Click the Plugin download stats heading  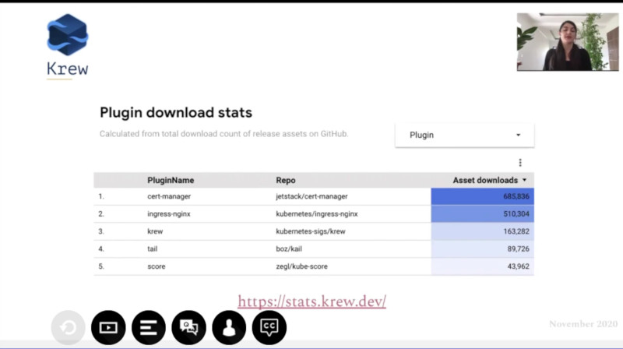[x=176, y=112]
